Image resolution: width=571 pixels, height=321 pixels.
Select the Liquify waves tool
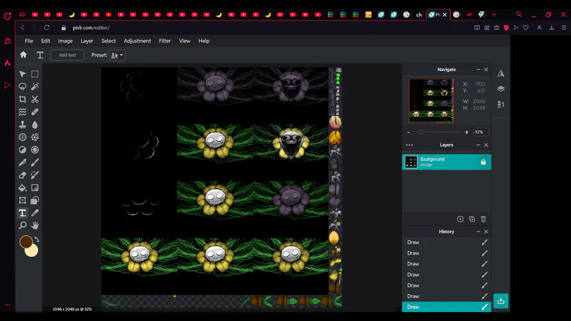coord(23,112)
